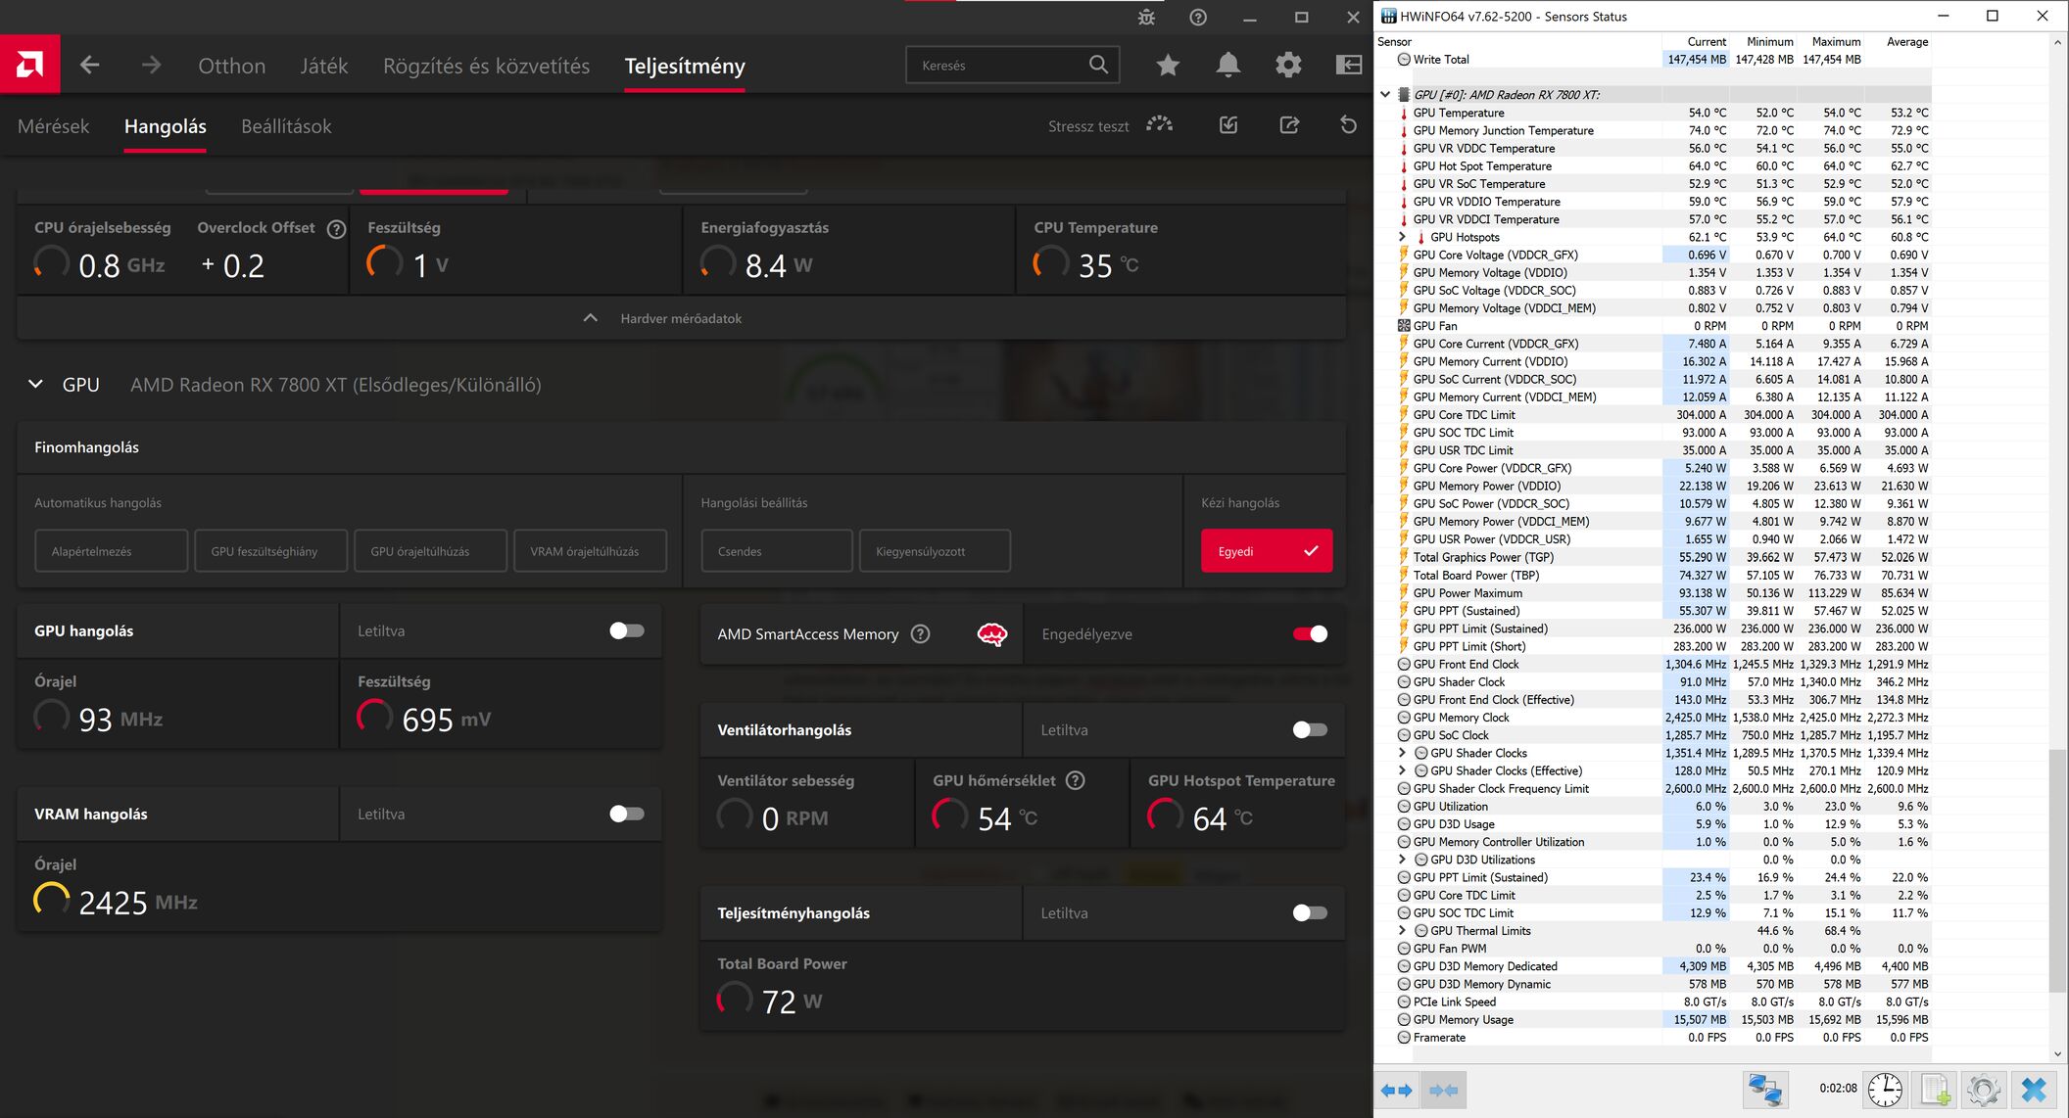
Task: Enable the Teljesítményhangolás toggle
Action: pos(1310,912)
